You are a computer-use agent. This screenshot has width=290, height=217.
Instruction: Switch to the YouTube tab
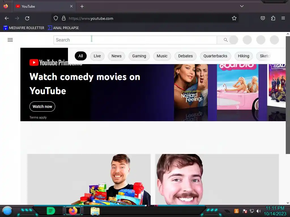coord(44,6)
